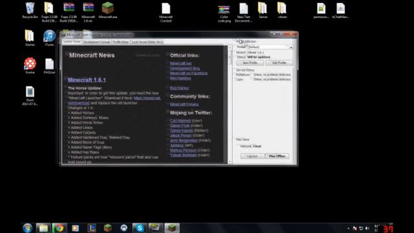414x233 pixels.
Task: Click the volume speaker tray icon
Action: 367,228
